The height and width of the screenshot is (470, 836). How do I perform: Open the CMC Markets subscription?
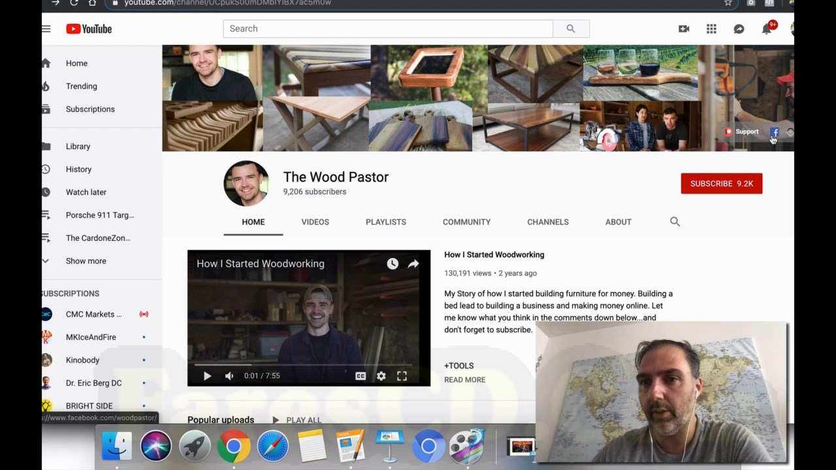pos(93,314)
